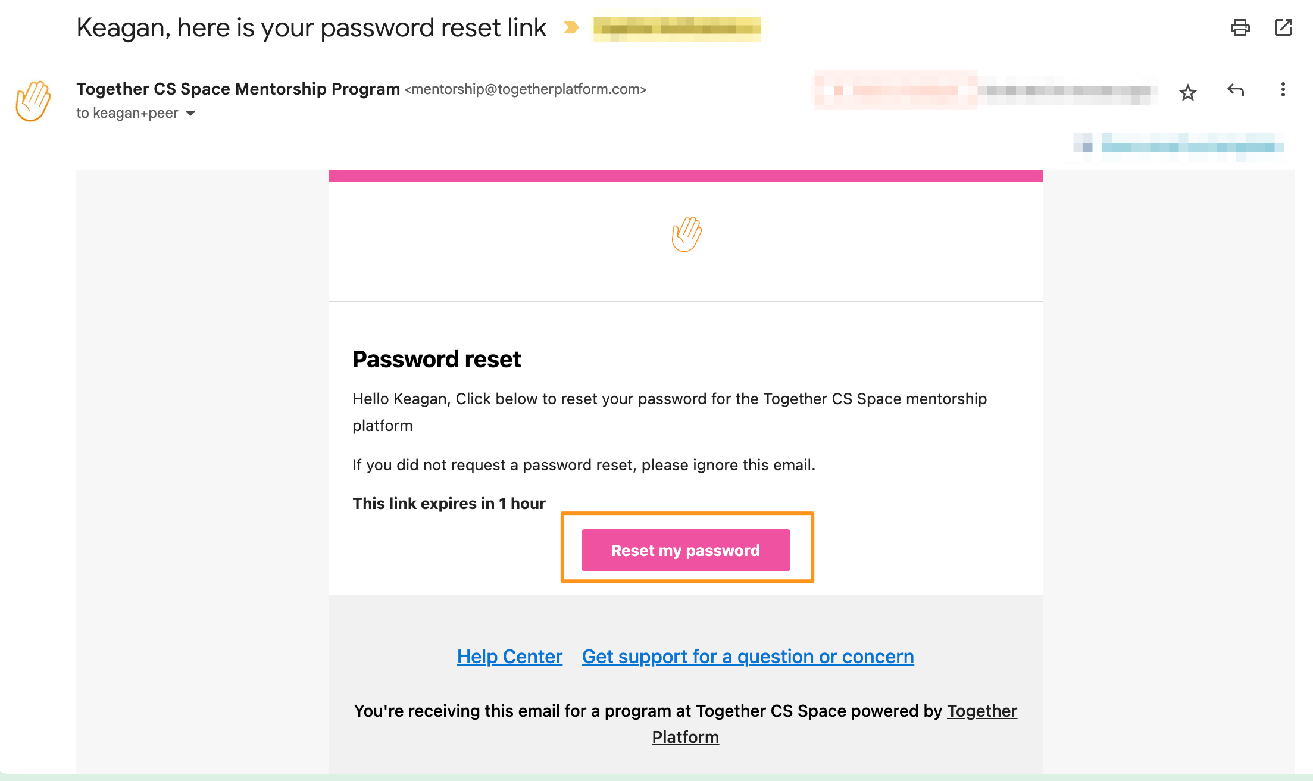Reply to the email using the arrow icon
The width and height of the screenshot is (1313, 781).
(1236, 90)
